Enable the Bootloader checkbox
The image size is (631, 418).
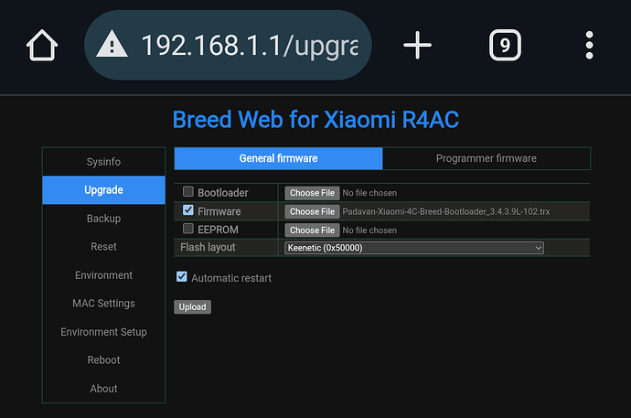pyautogui.click(x=188, y=191)
